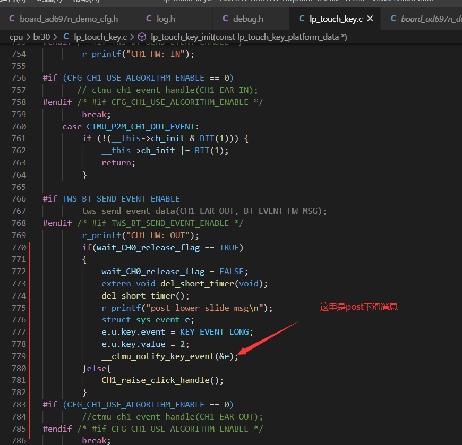Screen dimensions: 462x445
Task: Select line number 786 in the gutter
Action: click(19, 441)
